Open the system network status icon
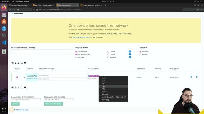The height and width of the screenshot is (114, 204). (195, 1)
